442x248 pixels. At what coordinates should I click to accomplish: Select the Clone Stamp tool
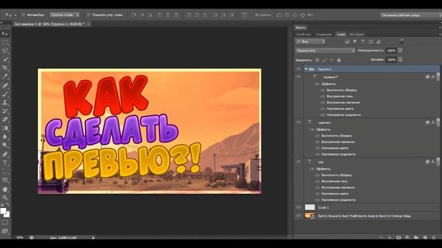point(5,103)
